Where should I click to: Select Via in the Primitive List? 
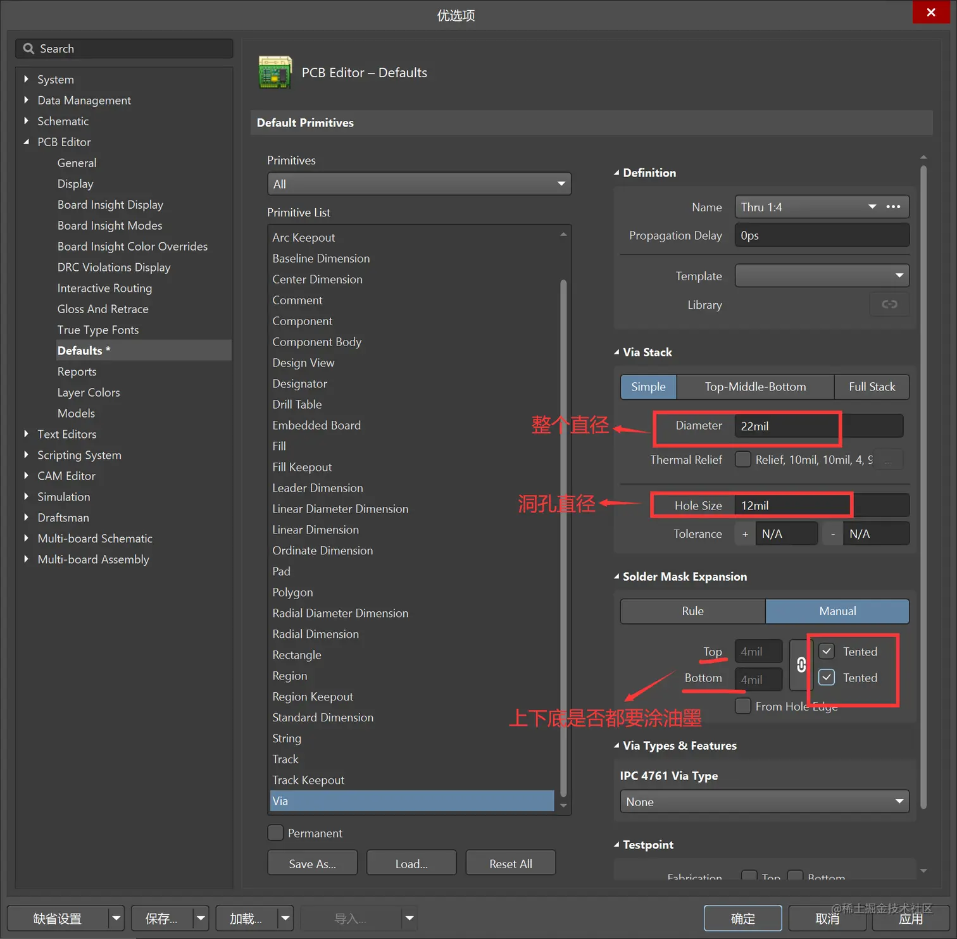click(x=412, y=800)
